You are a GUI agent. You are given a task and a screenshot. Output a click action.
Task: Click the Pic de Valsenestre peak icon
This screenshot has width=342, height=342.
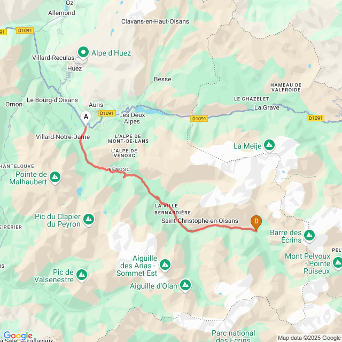[82, 275]
